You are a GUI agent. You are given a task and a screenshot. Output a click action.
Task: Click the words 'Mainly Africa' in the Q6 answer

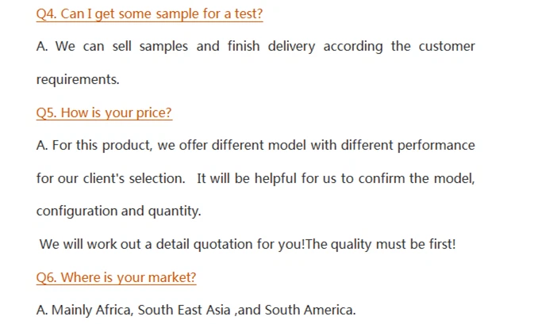click(x=92, y=311)
